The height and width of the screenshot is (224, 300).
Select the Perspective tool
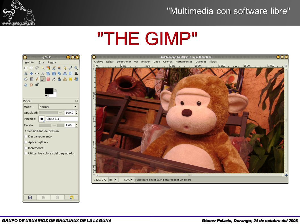tap(65, 74)
